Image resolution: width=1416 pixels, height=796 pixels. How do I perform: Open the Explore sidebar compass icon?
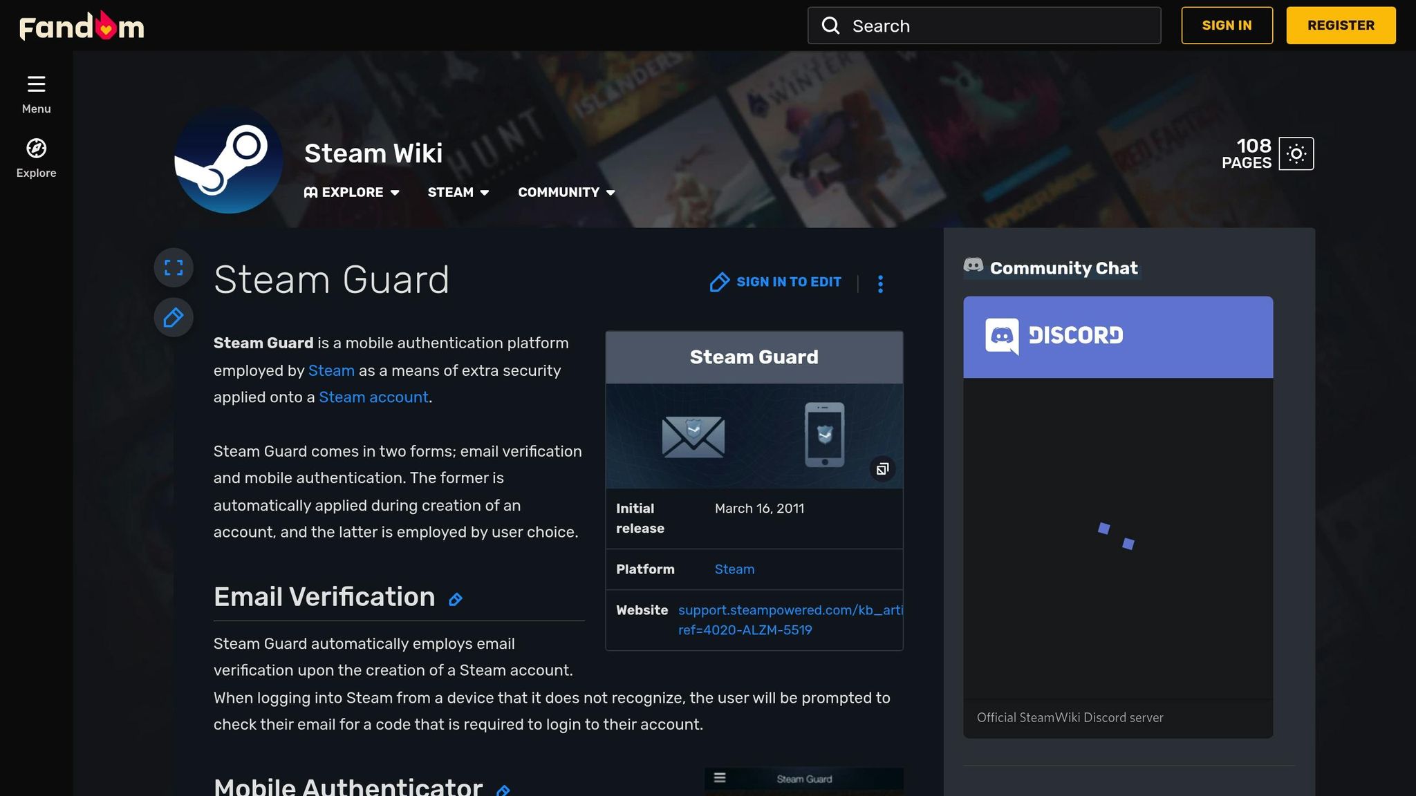pos(36,149)
